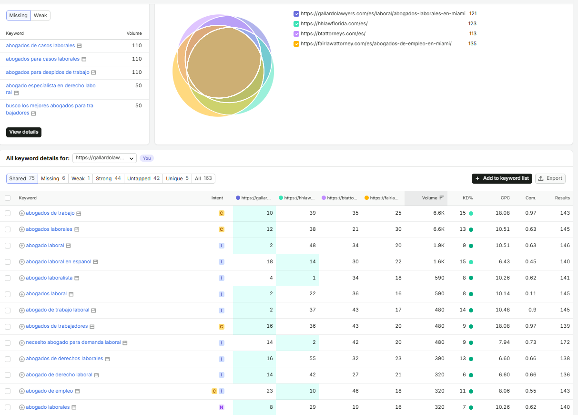Viewport: 578px width, 415px height.
Task: Click gallardolaw domain column header in table
Action: point(254,198)
